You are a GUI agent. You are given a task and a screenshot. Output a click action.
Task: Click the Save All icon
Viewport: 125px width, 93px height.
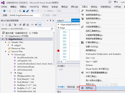[27, 11]
